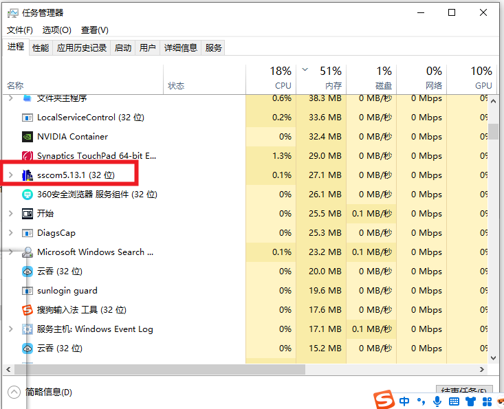The image size is (504, 409).
Task: Expand the sscom5.13.1 process group
Action: (x=10, y=175)
